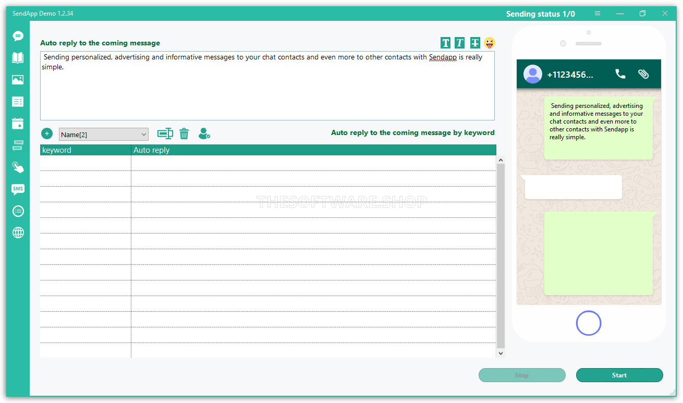Toggle italic text formatting

click(460, 43)
